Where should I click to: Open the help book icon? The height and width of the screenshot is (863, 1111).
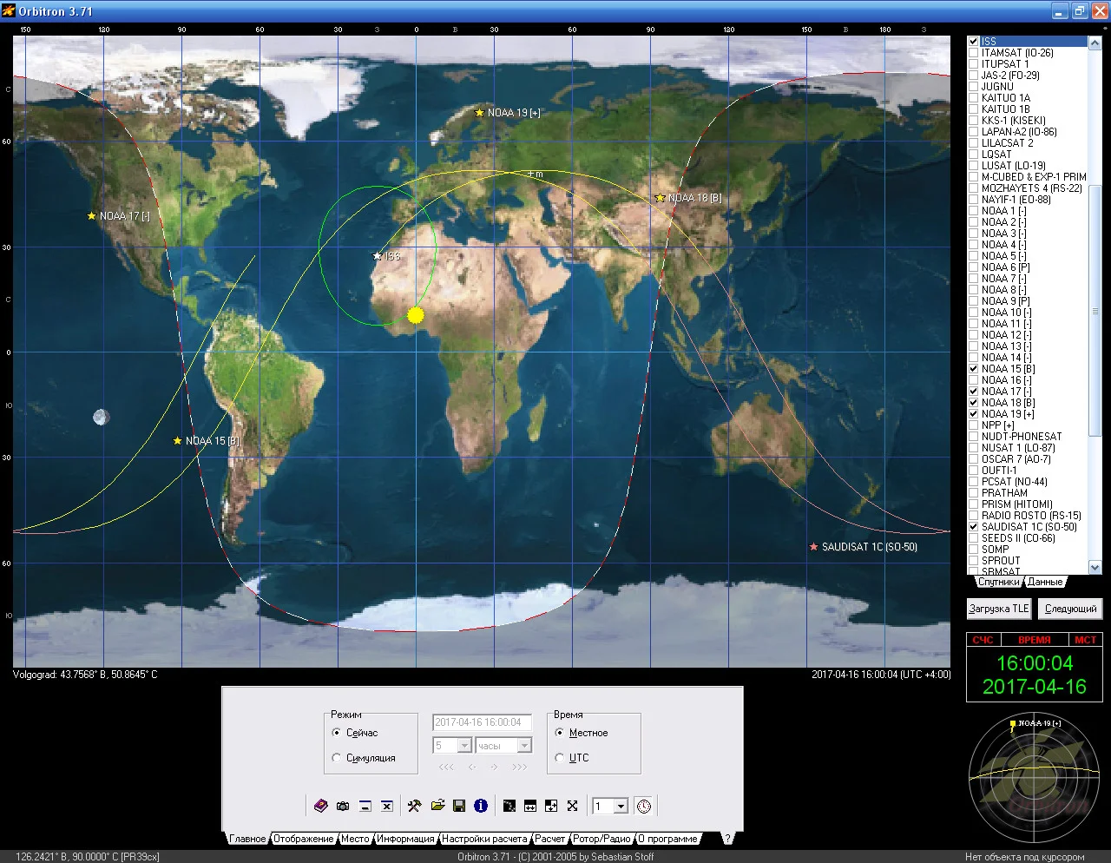[320, 806]
